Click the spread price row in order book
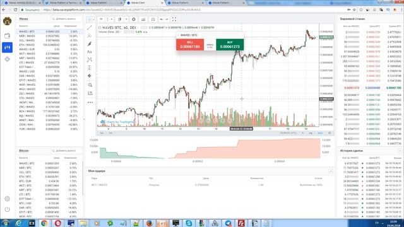The height and width of the screenshot is (227, 404). pyautogui.click(x=371, y=88)
